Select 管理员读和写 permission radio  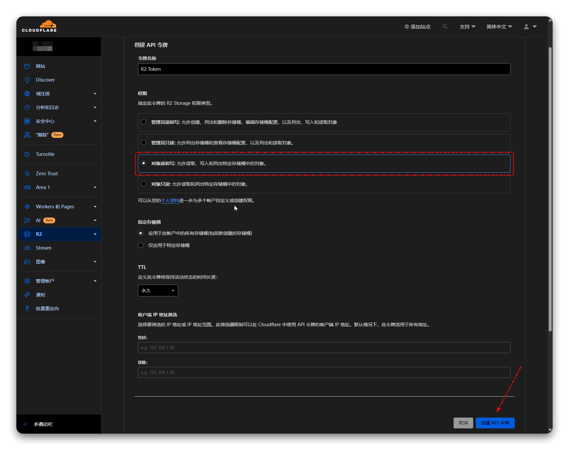(x=144, y=122)
